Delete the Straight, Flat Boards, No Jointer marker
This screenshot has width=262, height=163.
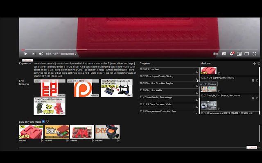coord(253,98)
